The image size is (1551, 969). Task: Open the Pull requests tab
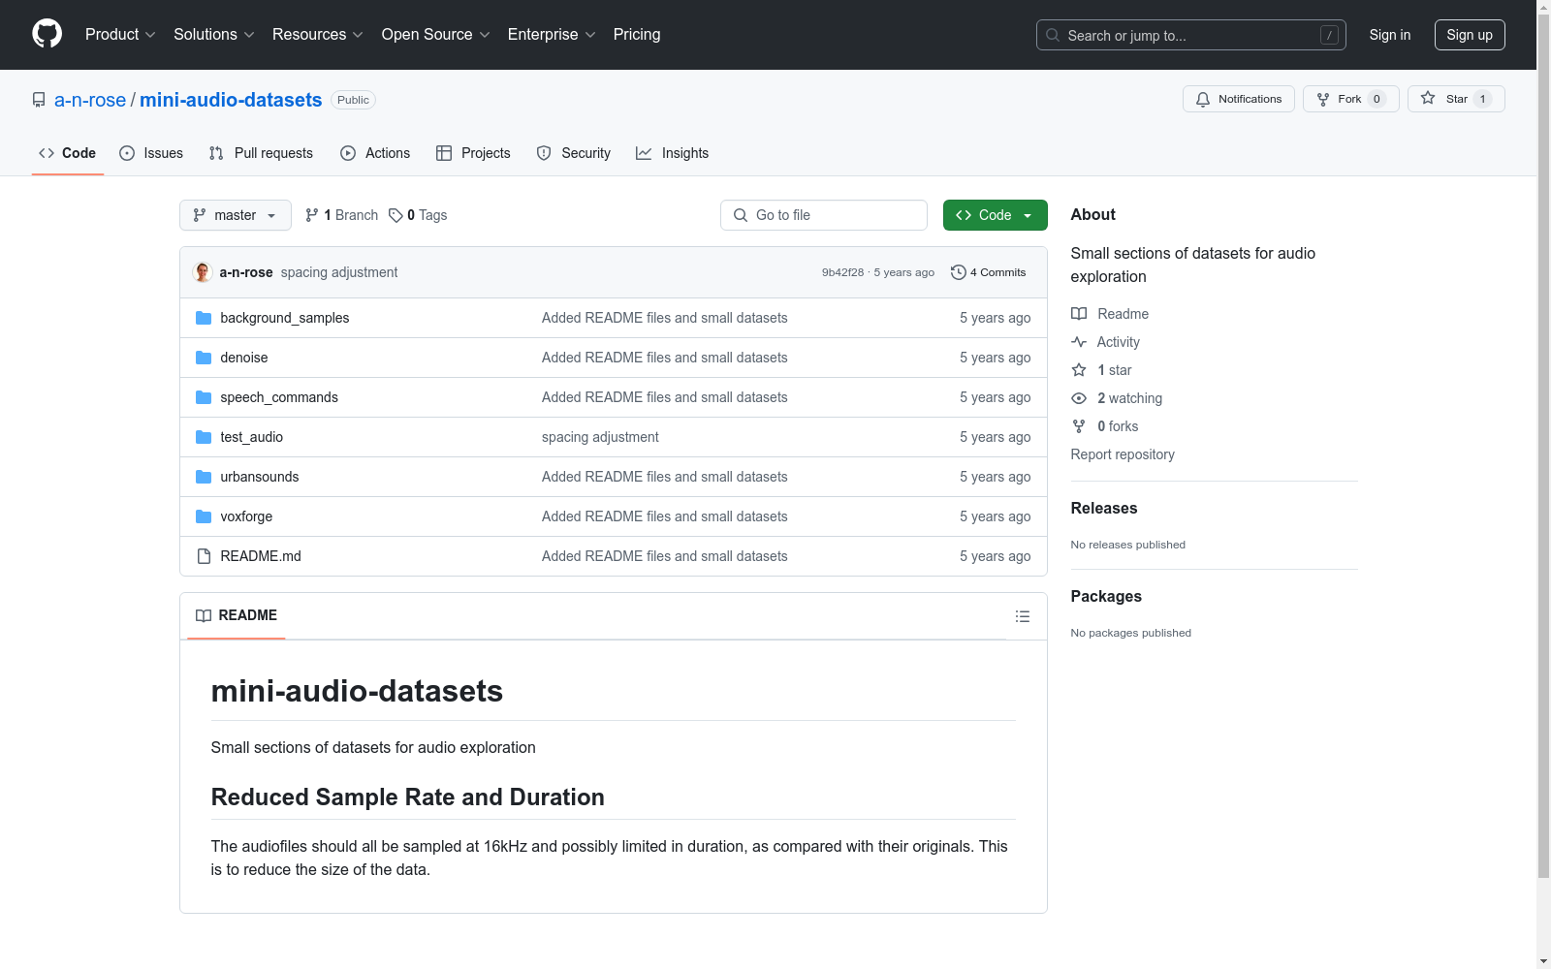[261, 153]
